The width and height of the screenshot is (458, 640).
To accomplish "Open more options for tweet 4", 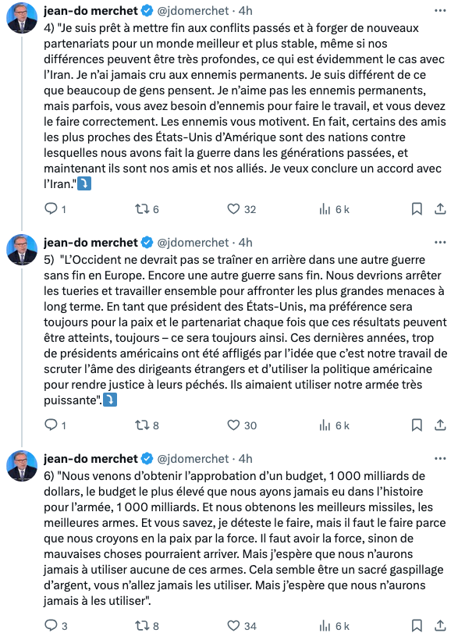I will pyautogui.click(x=440, y=11).
